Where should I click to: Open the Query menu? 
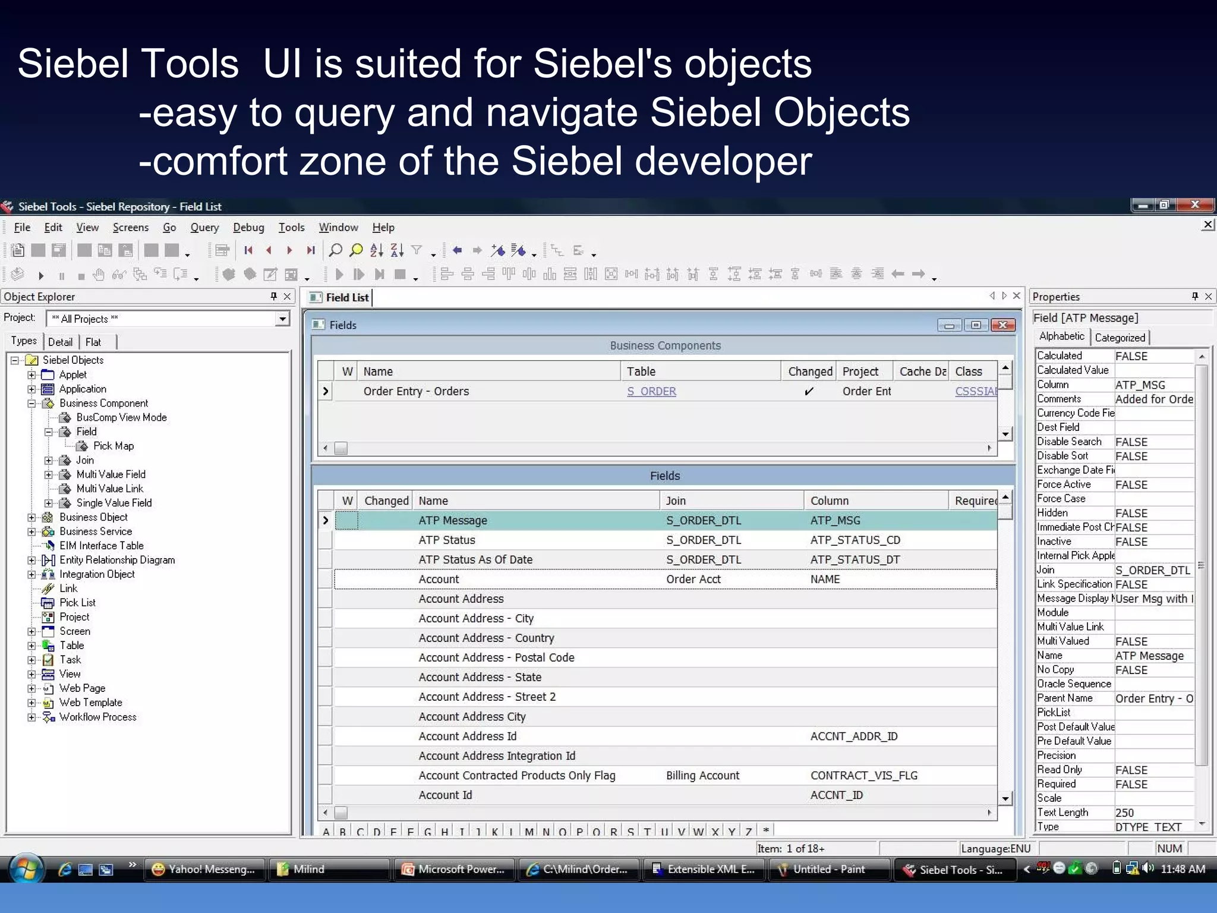(x=204, y=227)
